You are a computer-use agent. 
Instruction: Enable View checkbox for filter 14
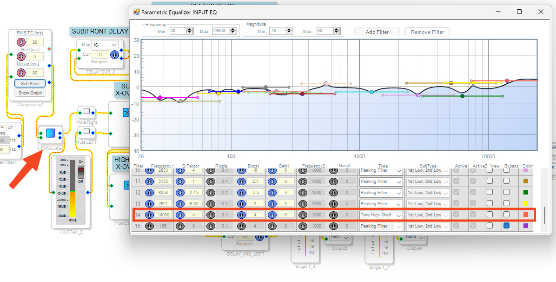(x=490, y=215)
